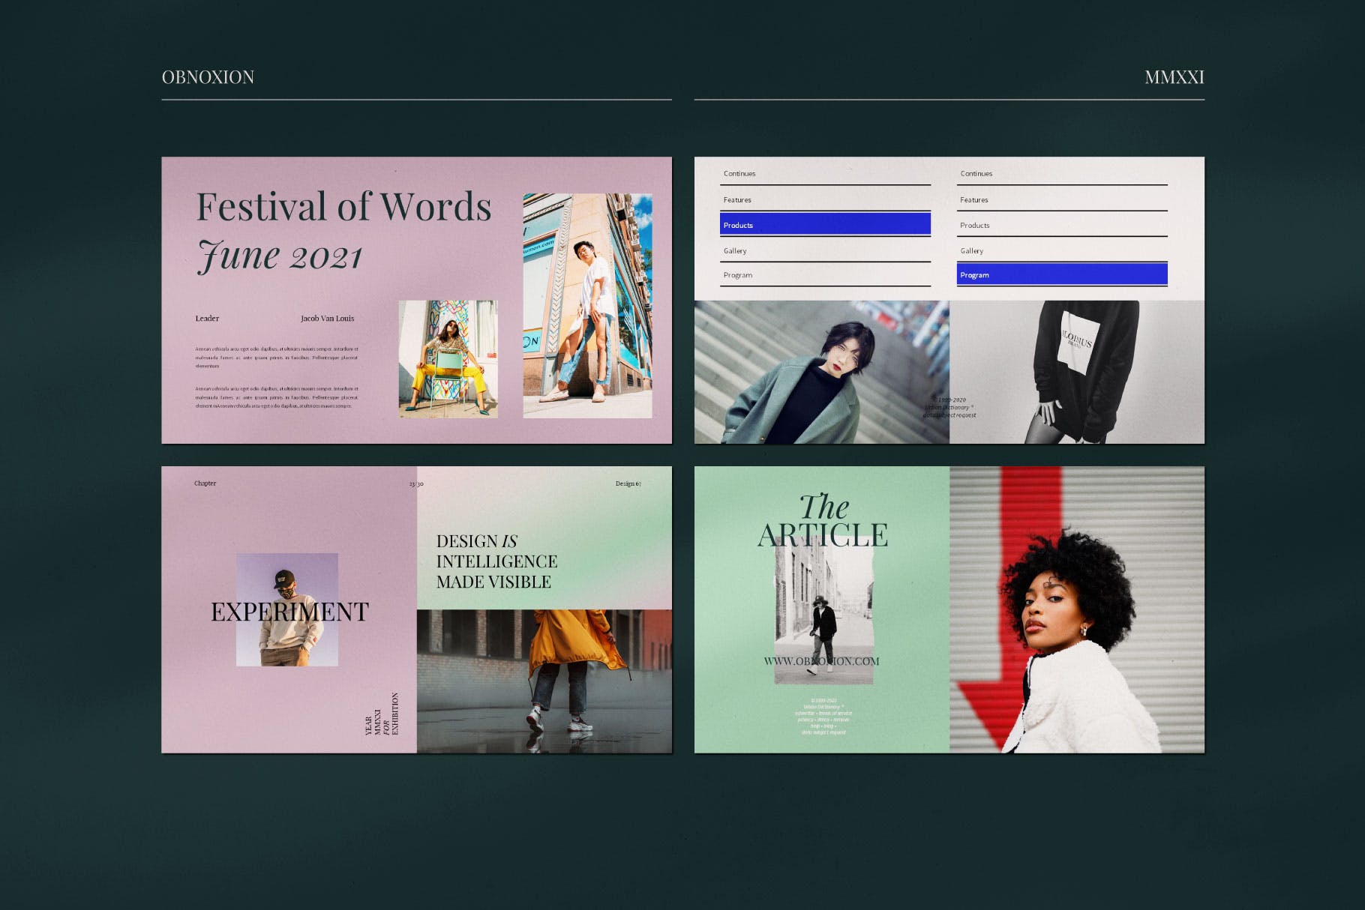Select the blue highlighted Program menu item
The height and width of the screenshot is (910, 1365).
click(x=1061, y=275)
